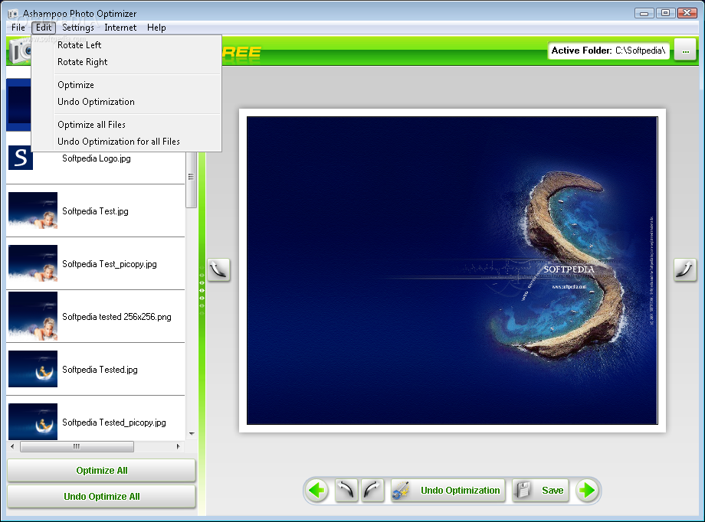This screenshot has width=705, height=522.
Task: Click rotate right icon in bottom toolbar
Action: coord(372,490)
